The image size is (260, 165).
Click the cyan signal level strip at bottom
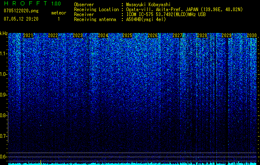133,164
